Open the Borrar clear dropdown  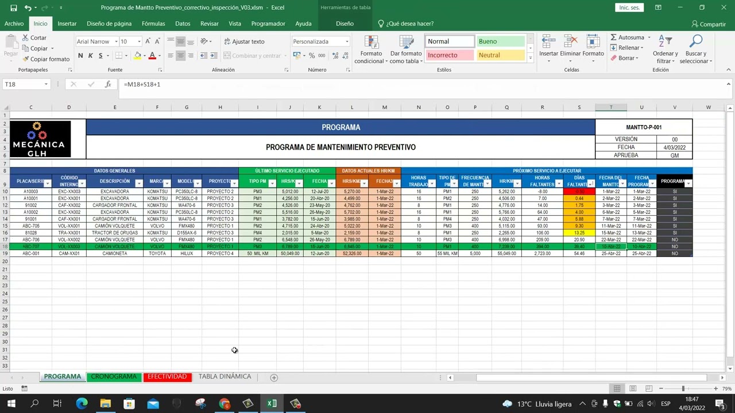click(626, 59)
